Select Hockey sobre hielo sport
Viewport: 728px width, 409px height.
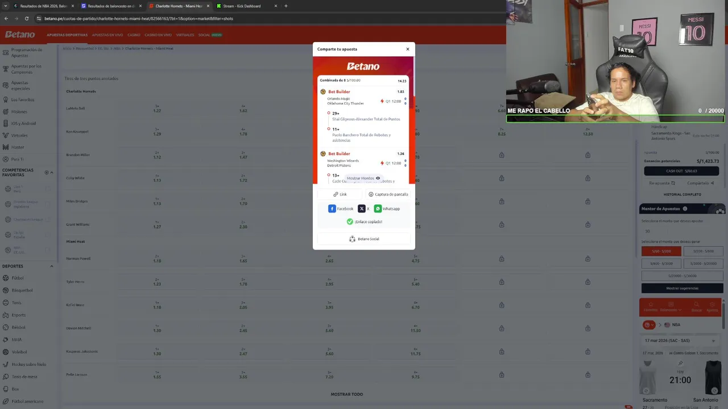coord(28,364)
